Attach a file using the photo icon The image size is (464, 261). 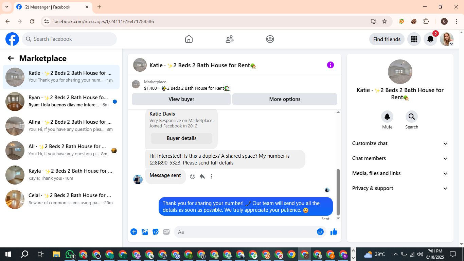[145, 232]
